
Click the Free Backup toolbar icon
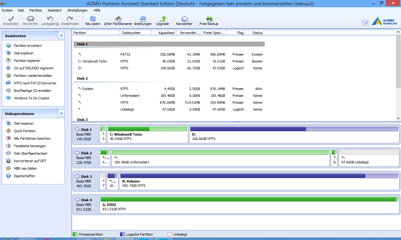point(209,21)
